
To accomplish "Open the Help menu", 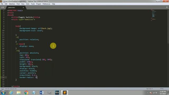I will point(53,4).
